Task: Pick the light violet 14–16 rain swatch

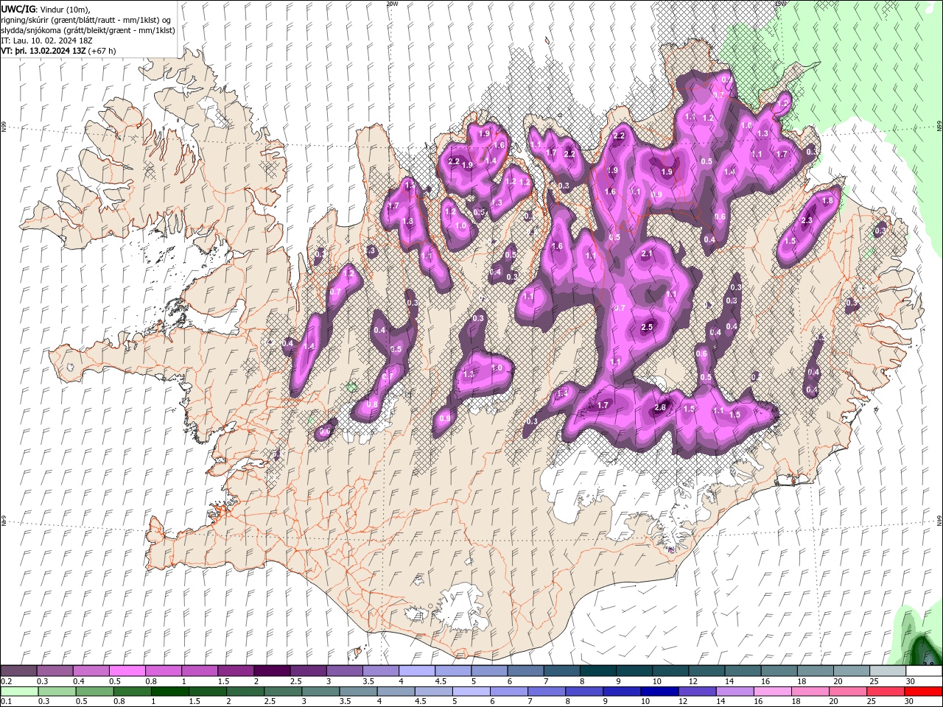Action: pyautogui.click(x=735, y=692)
